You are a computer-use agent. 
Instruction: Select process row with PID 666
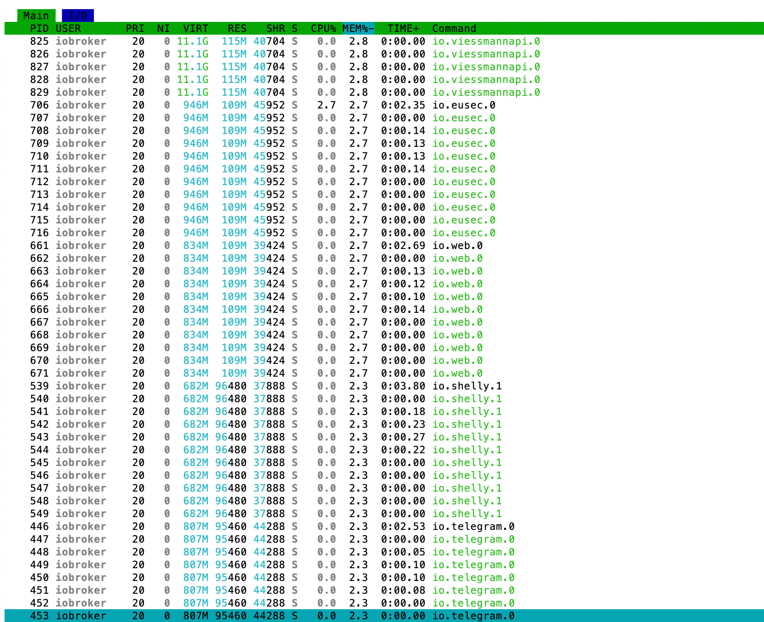(384, 309)
